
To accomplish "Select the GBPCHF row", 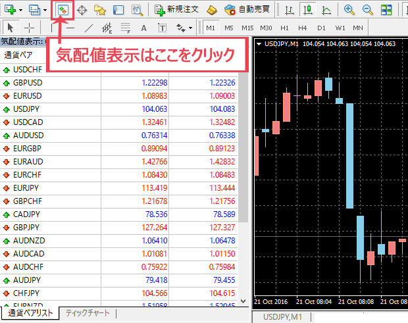I will tap(118, 201).
